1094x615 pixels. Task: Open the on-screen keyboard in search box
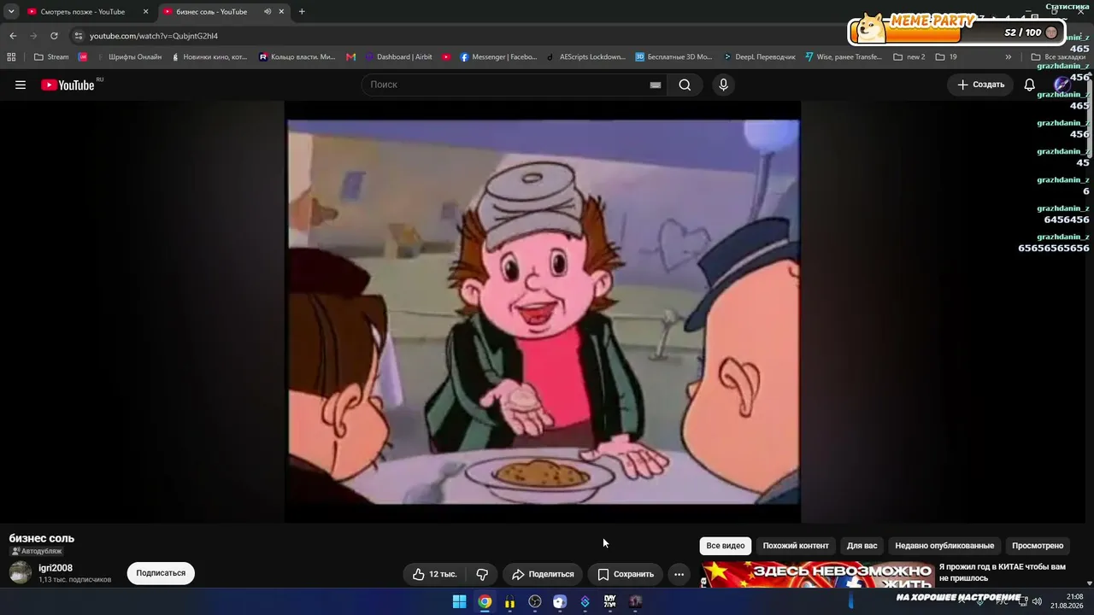click(x=656, y=85)
